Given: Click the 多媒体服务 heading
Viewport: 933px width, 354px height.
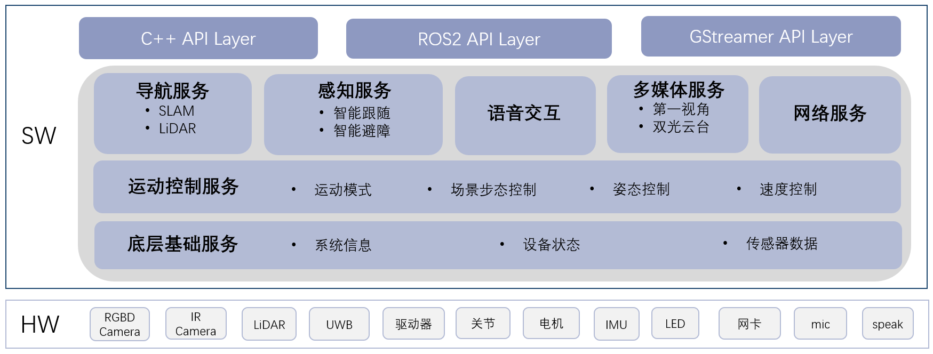Looking at the screenshot, I should 679,90.
